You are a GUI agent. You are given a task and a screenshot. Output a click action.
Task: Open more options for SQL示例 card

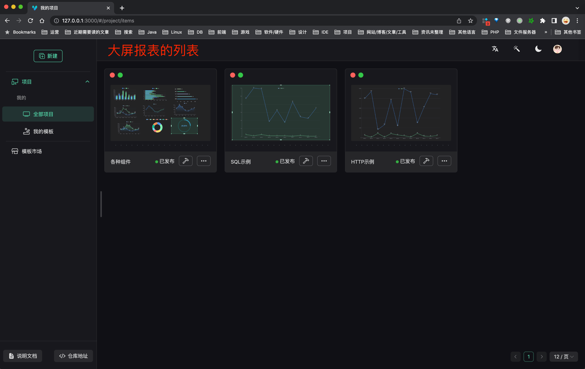point(324,161)
